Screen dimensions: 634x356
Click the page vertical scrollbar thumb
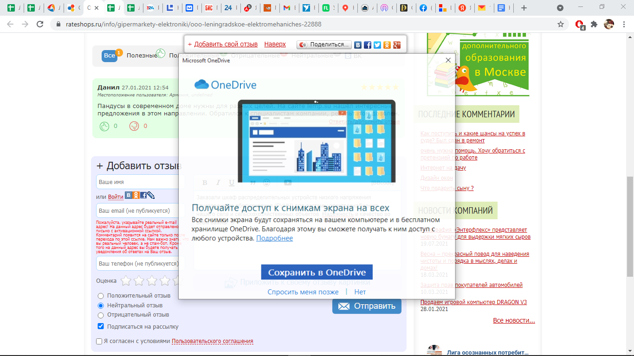coord(630,227)
